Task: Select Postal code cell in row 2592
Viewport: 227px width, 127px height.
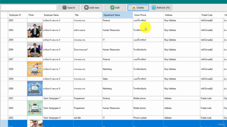Action: coord(212,108)
